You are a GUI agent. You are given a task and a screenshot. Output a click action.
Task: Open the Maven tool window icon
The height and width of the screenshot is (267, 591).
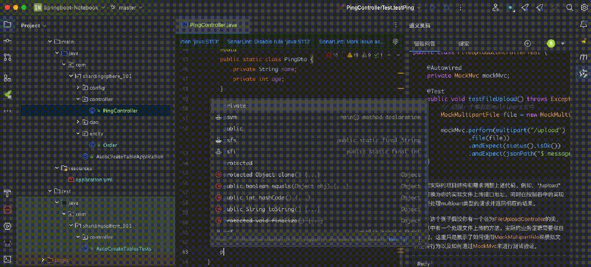coord(583,57)
